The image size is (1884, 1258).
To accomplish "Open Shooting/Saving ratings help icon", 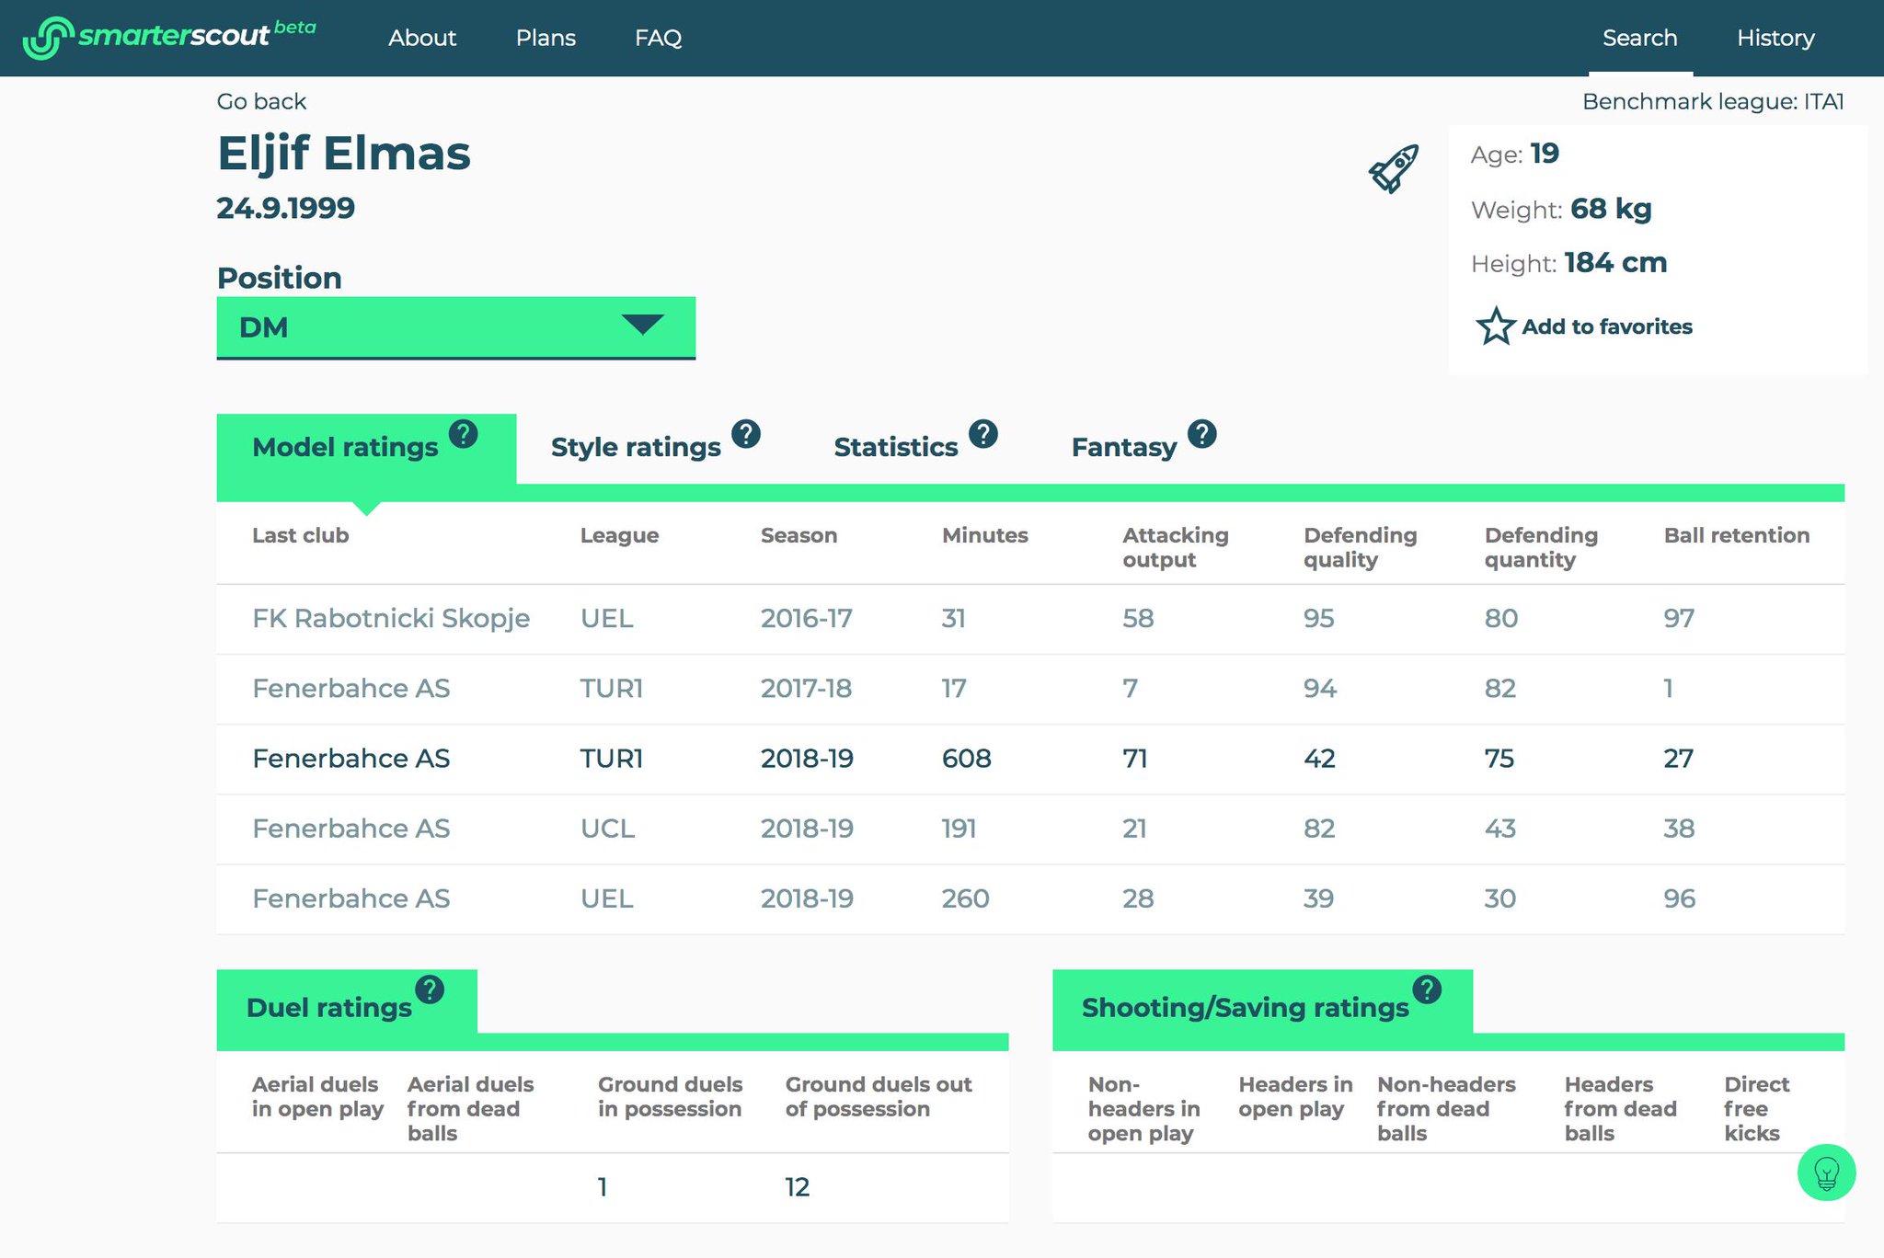I will (1427, 989).
